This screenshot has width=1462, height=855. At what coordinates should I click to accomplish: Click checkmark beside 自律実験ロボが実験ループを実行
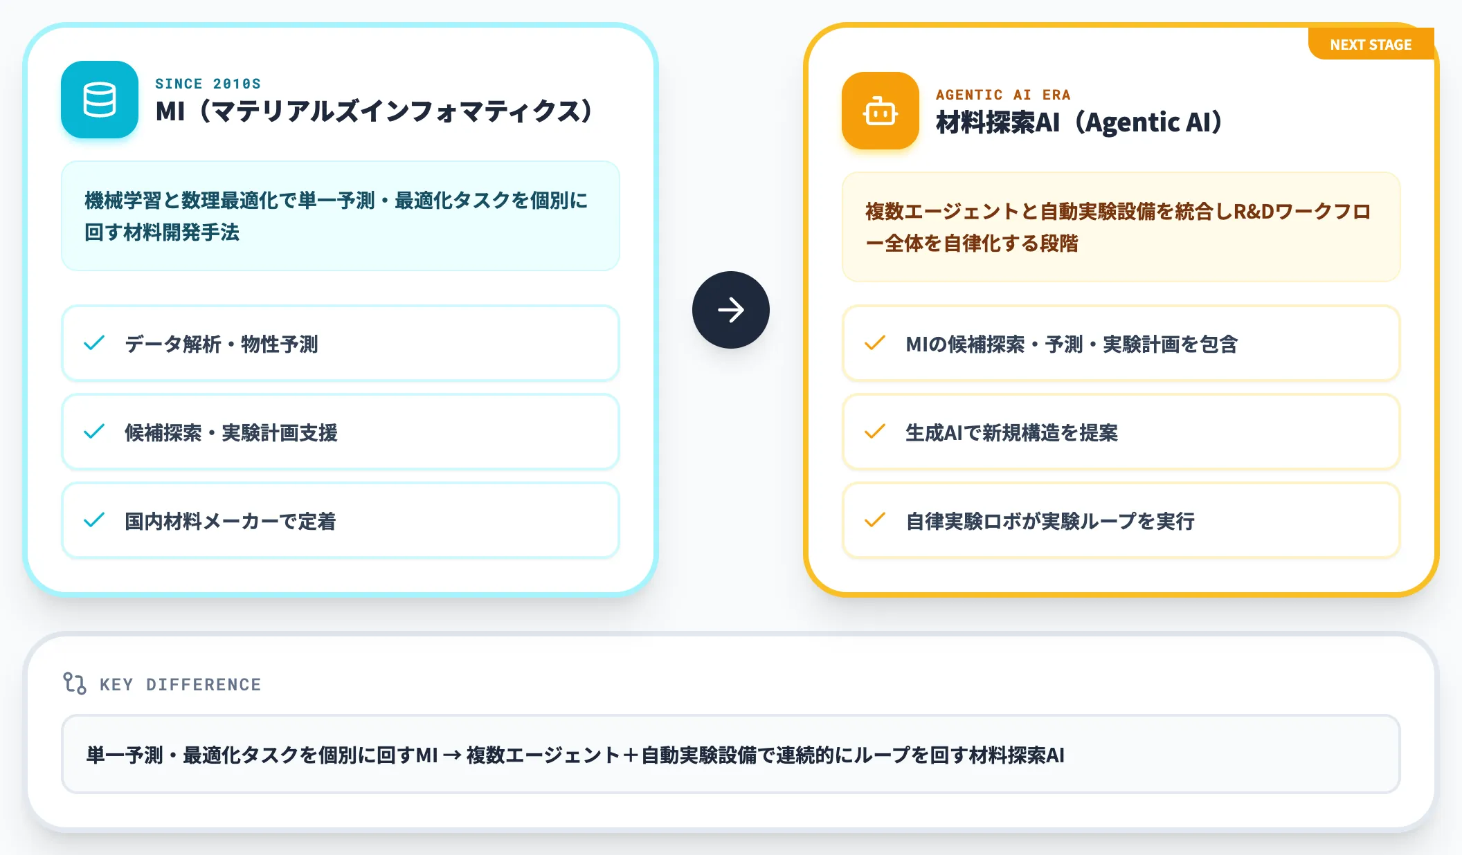point(875,520)
